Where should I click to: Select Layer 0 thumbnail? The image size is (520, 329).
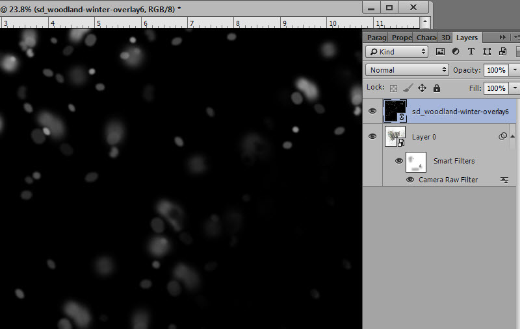pyautogui.click(x=395, y=136)
